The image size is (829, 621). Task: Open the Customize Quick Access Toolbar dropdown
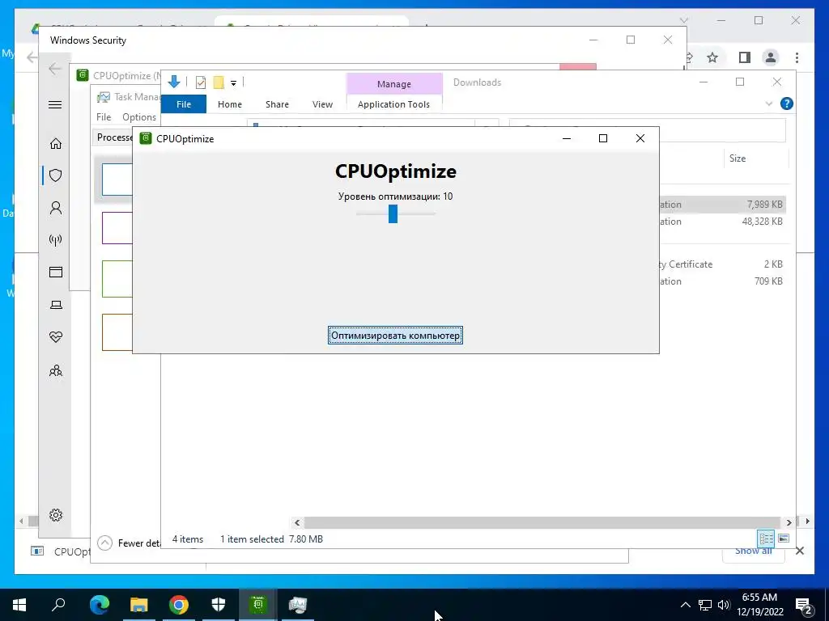click(233, 82)
